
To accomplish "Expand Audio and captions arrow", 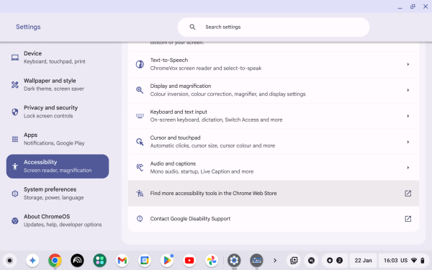I will (408, 168).
